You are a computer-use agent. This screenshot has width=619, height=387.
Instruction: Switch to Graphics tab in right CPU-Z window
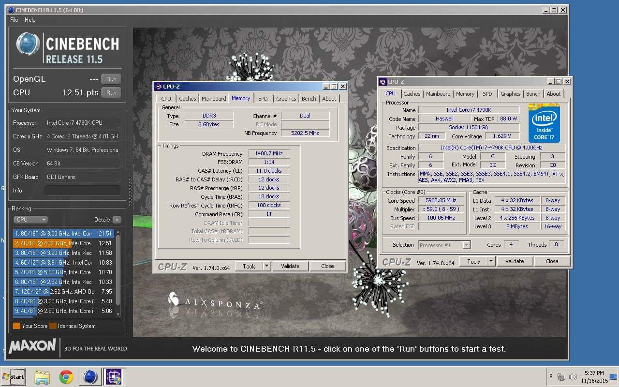point(510,94)
